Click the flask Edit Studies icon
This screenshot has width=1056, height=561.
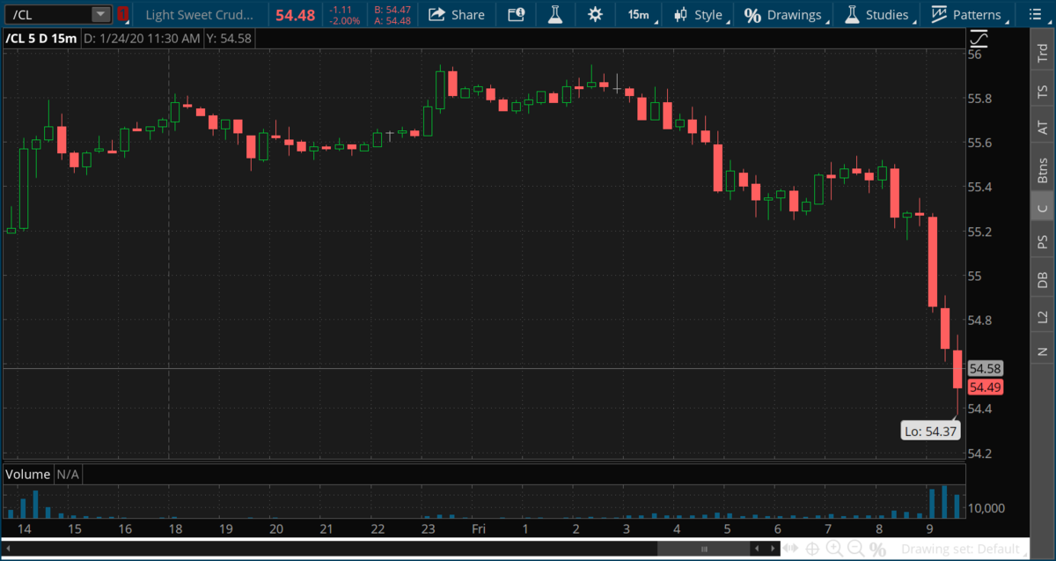(x=554, y=14)
